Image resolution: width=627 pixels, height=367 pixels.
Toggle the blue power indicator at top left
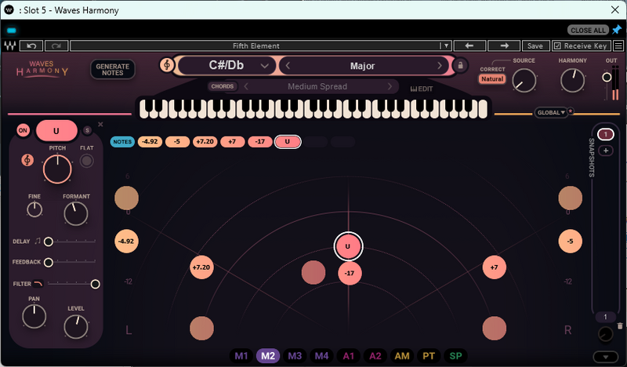click(12, 31)
